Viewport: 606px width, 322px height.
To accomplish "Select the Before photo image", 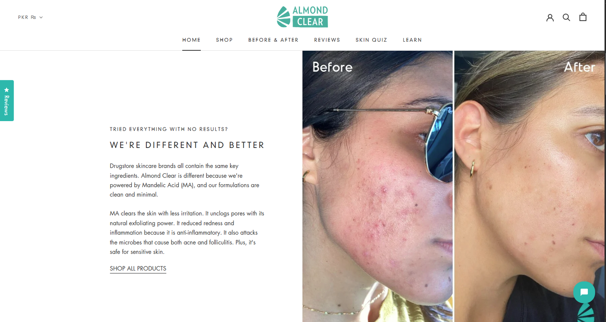I will [377, 186].
